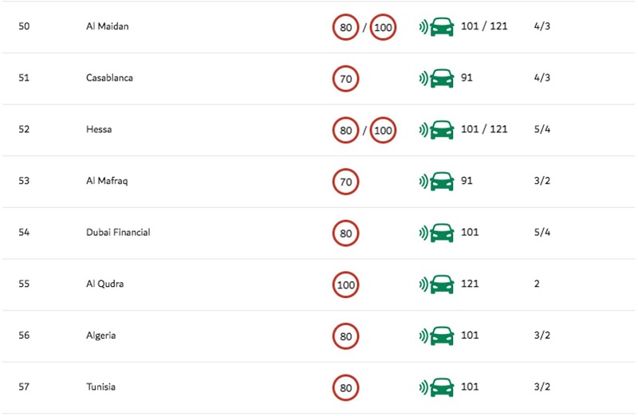Click the 70 speed limit sign for Casablanca
Image resolution: width=638 pixels, height=416 pixels.
point(345,78)
